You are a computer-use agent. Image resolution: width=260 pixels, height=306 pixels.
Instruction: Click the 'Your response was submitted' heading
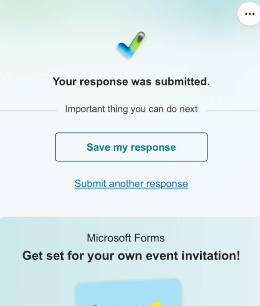pyautogui.click(x=131, y=82)
